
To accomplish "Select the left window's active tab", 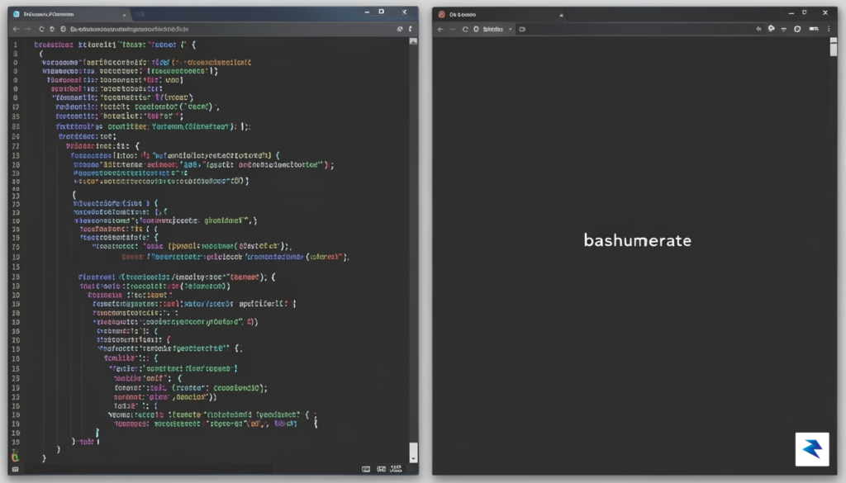I will point(70,14).
